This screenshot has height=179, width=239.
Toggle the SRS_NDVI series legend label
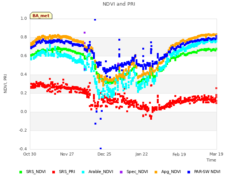point(36,172)
